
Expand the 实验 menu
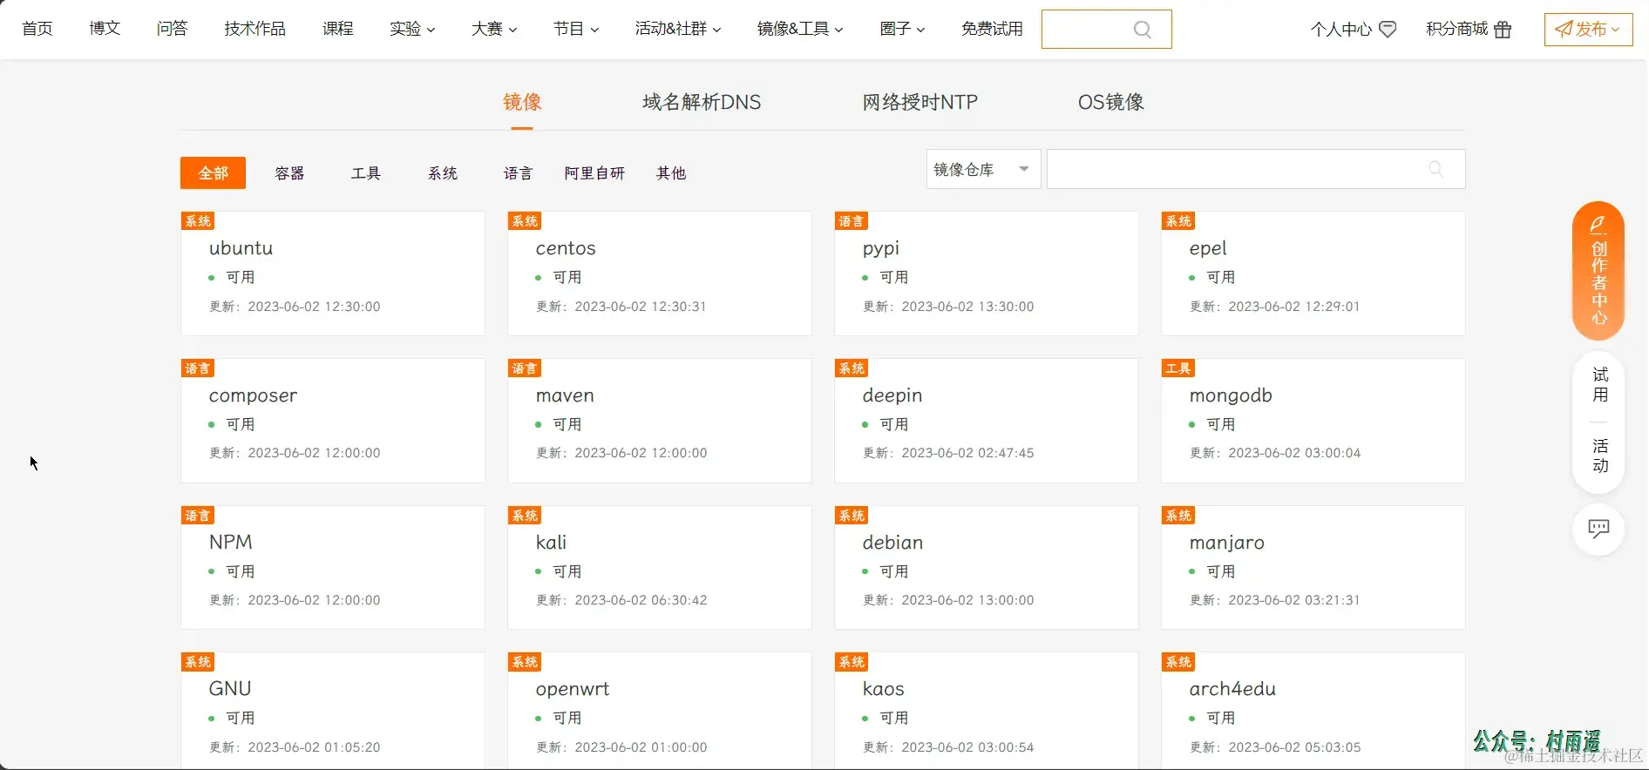[x=412, y=29]
